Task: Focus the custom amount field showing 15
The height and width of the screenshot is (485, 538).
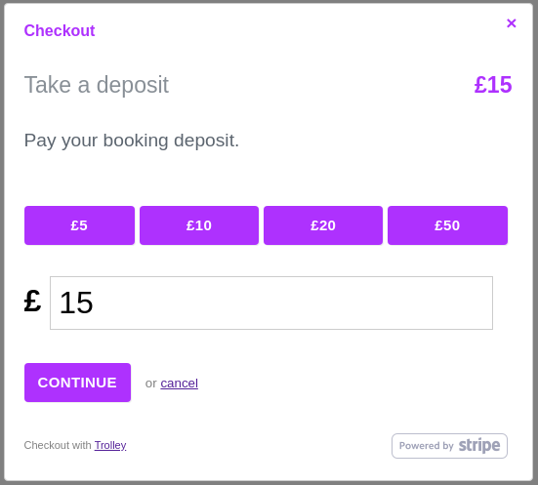Action: point(271,303)
